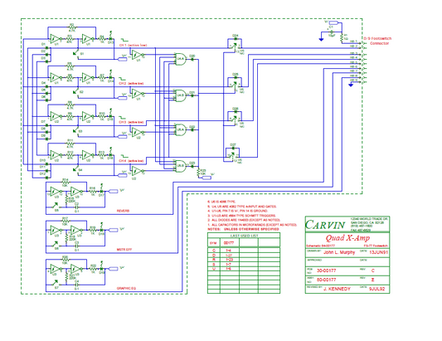442x341 pixels.
Task: Click the U5.A AND gate symbol
Action: pyautogui.click(x=181, y=129)
